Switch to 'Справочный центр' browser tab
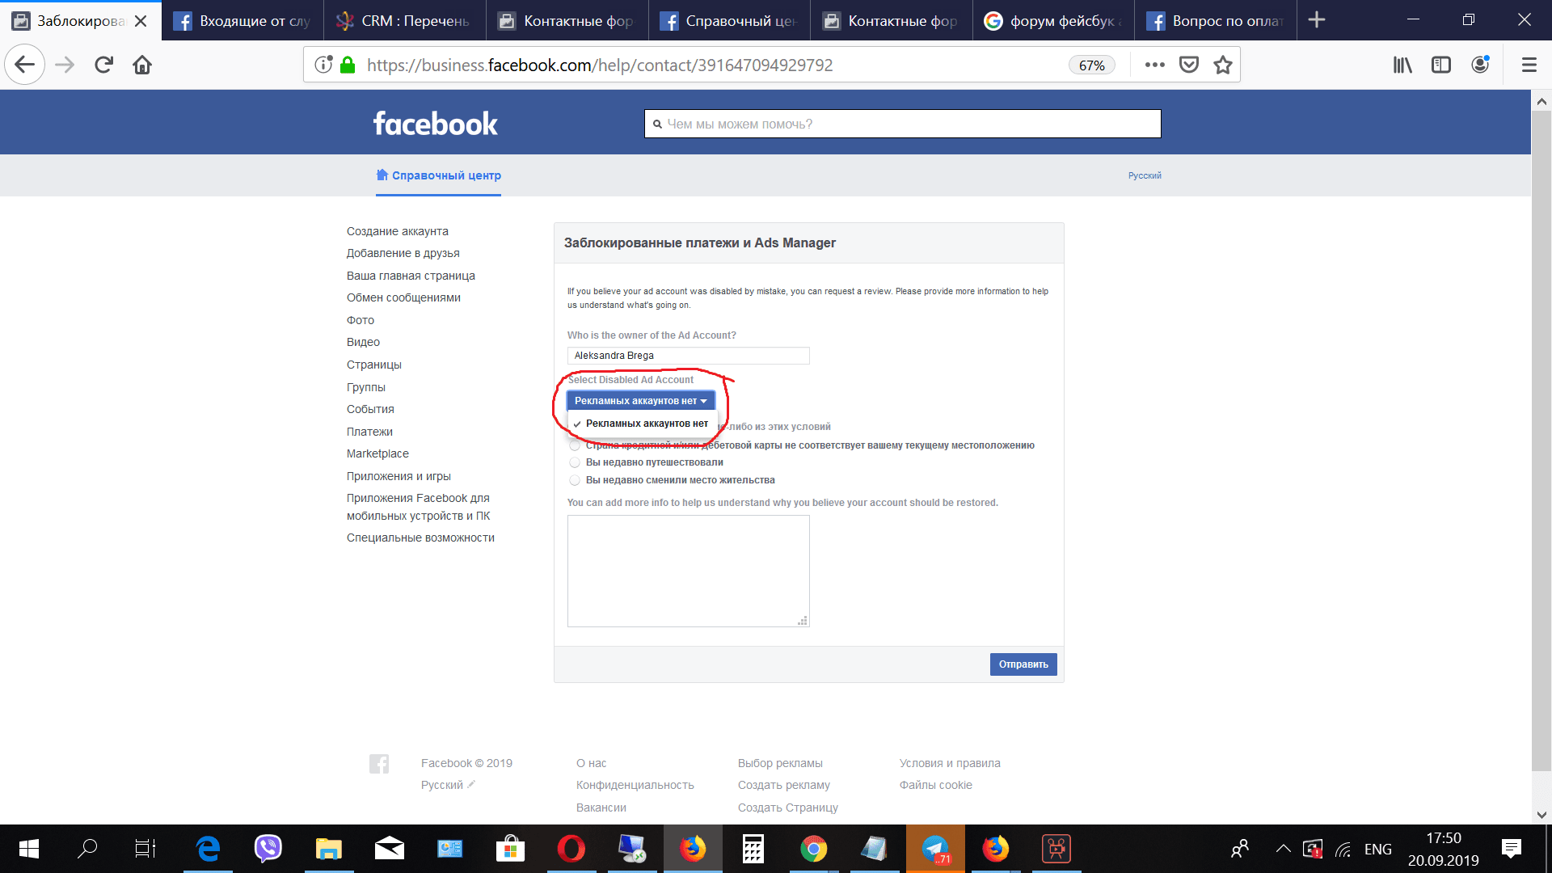 [x=728, y=21]
